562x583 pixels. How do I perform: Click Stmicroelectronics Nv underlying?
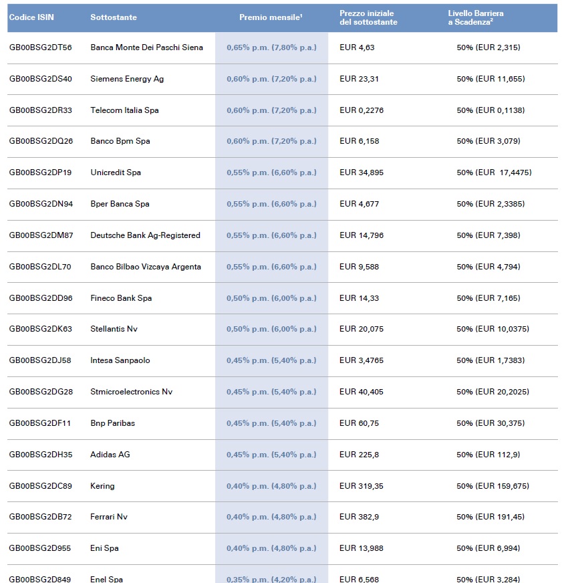(x=131, y=392)
